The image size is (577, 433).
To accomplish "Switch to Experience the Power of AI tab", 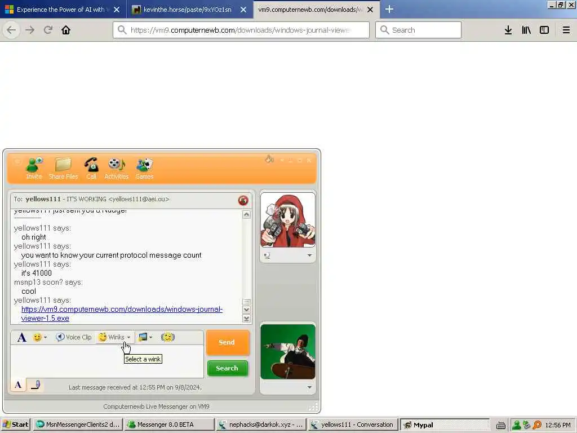I will [61, 10].
